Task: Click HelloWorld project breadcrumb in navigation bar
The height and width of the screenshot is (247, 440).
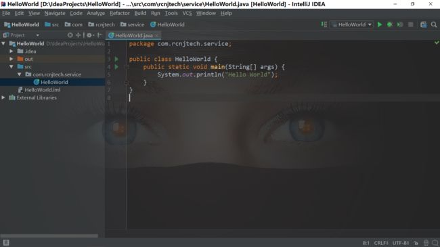Action: 22,24
